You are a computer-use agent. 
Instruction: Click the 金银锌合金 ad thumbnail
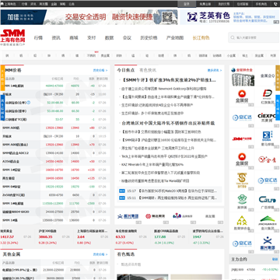pyautogui.click(x=242, y=77)
